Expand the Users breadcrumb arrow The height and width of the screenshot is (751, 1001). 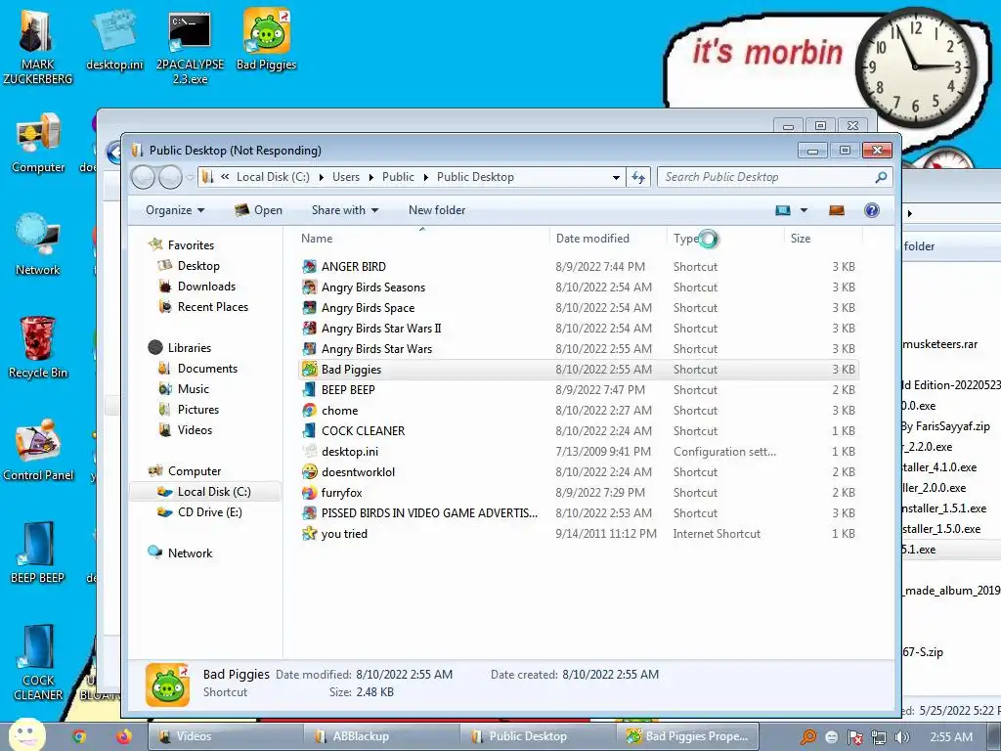pos(370,177)
